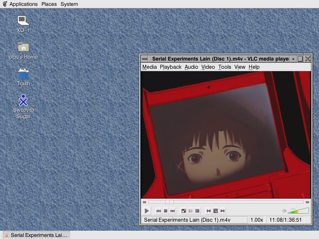Toggle fullscreen video mode
This screenshot has width=319, height=239.
point(183,211)
